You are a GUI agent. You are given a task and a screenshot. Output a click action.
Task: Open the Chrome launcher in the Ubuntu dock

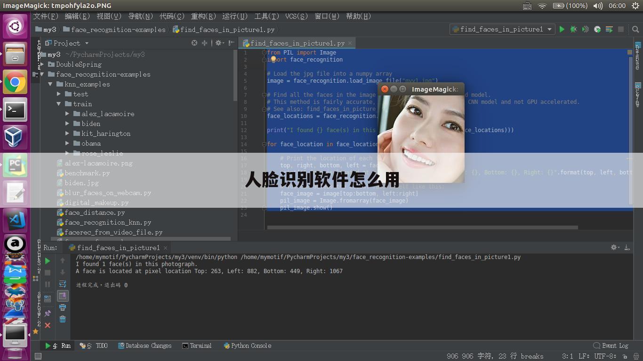point(15,83)
